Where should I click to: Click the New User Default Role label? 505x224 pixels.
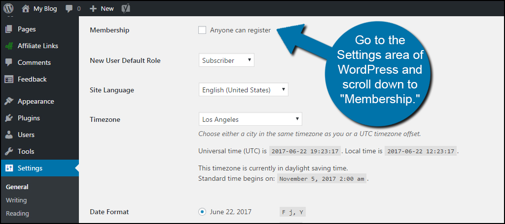pos(125,60)
